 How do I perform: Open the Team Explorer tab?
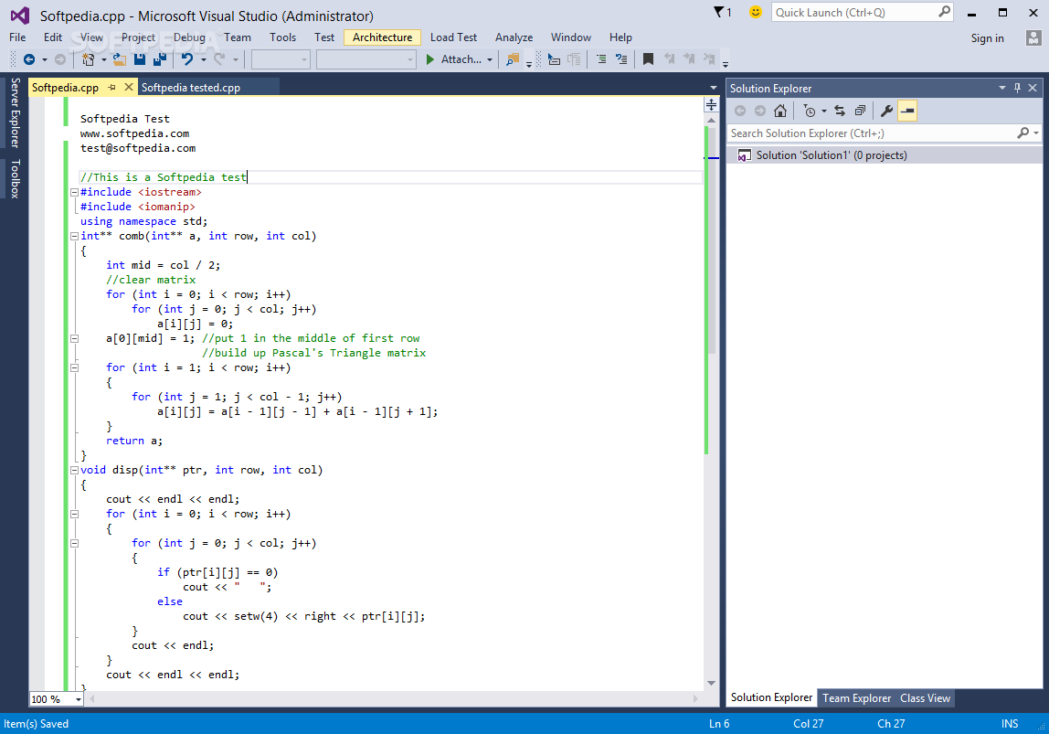pos(856,698)
